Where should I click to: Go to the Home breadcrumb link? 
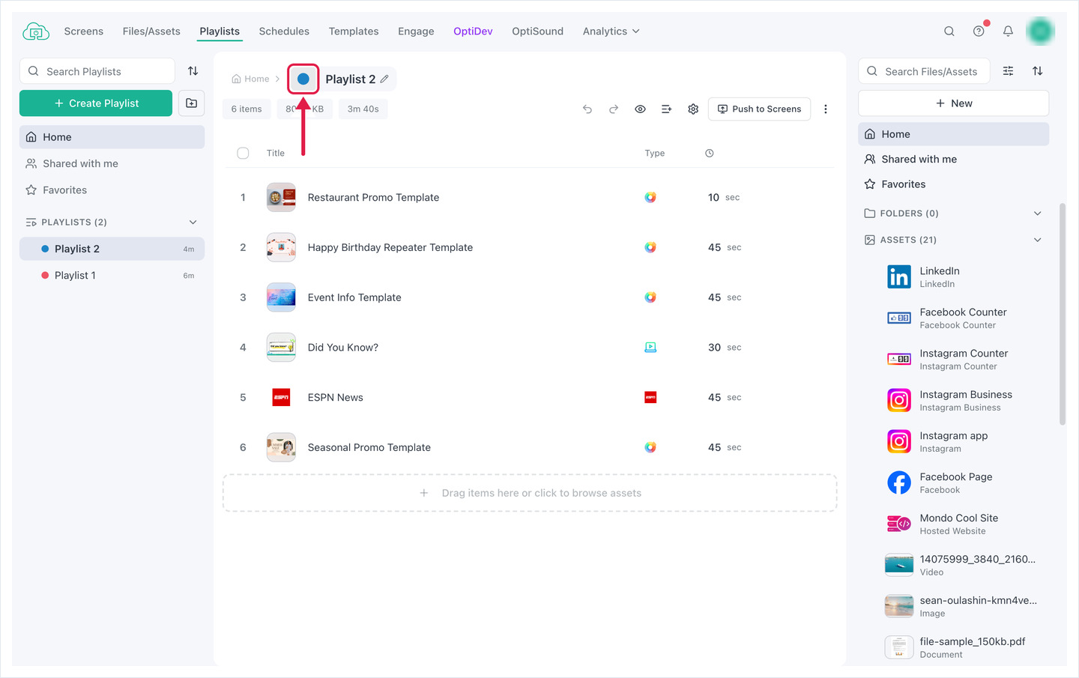(x=250, y=79)
